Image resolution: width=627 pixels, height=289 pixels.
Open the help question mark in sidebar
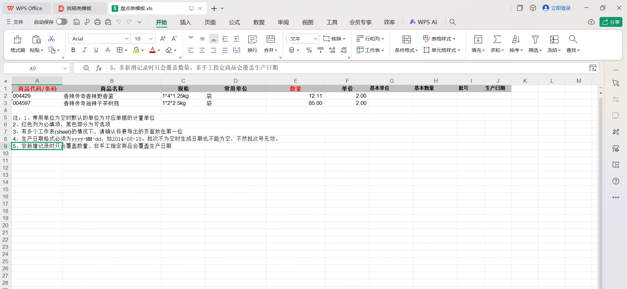coord(616,181)
